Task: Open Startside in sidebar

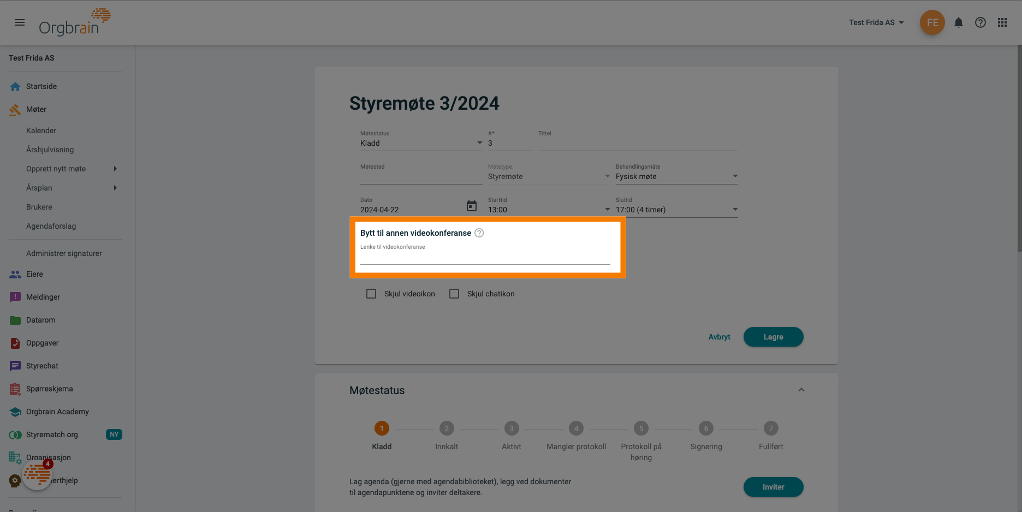Action: 41,86
